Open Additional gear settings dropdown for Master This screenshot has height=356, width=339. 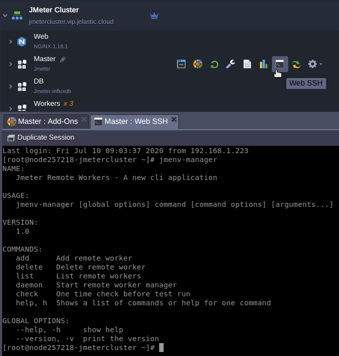(x=315, y=64)
